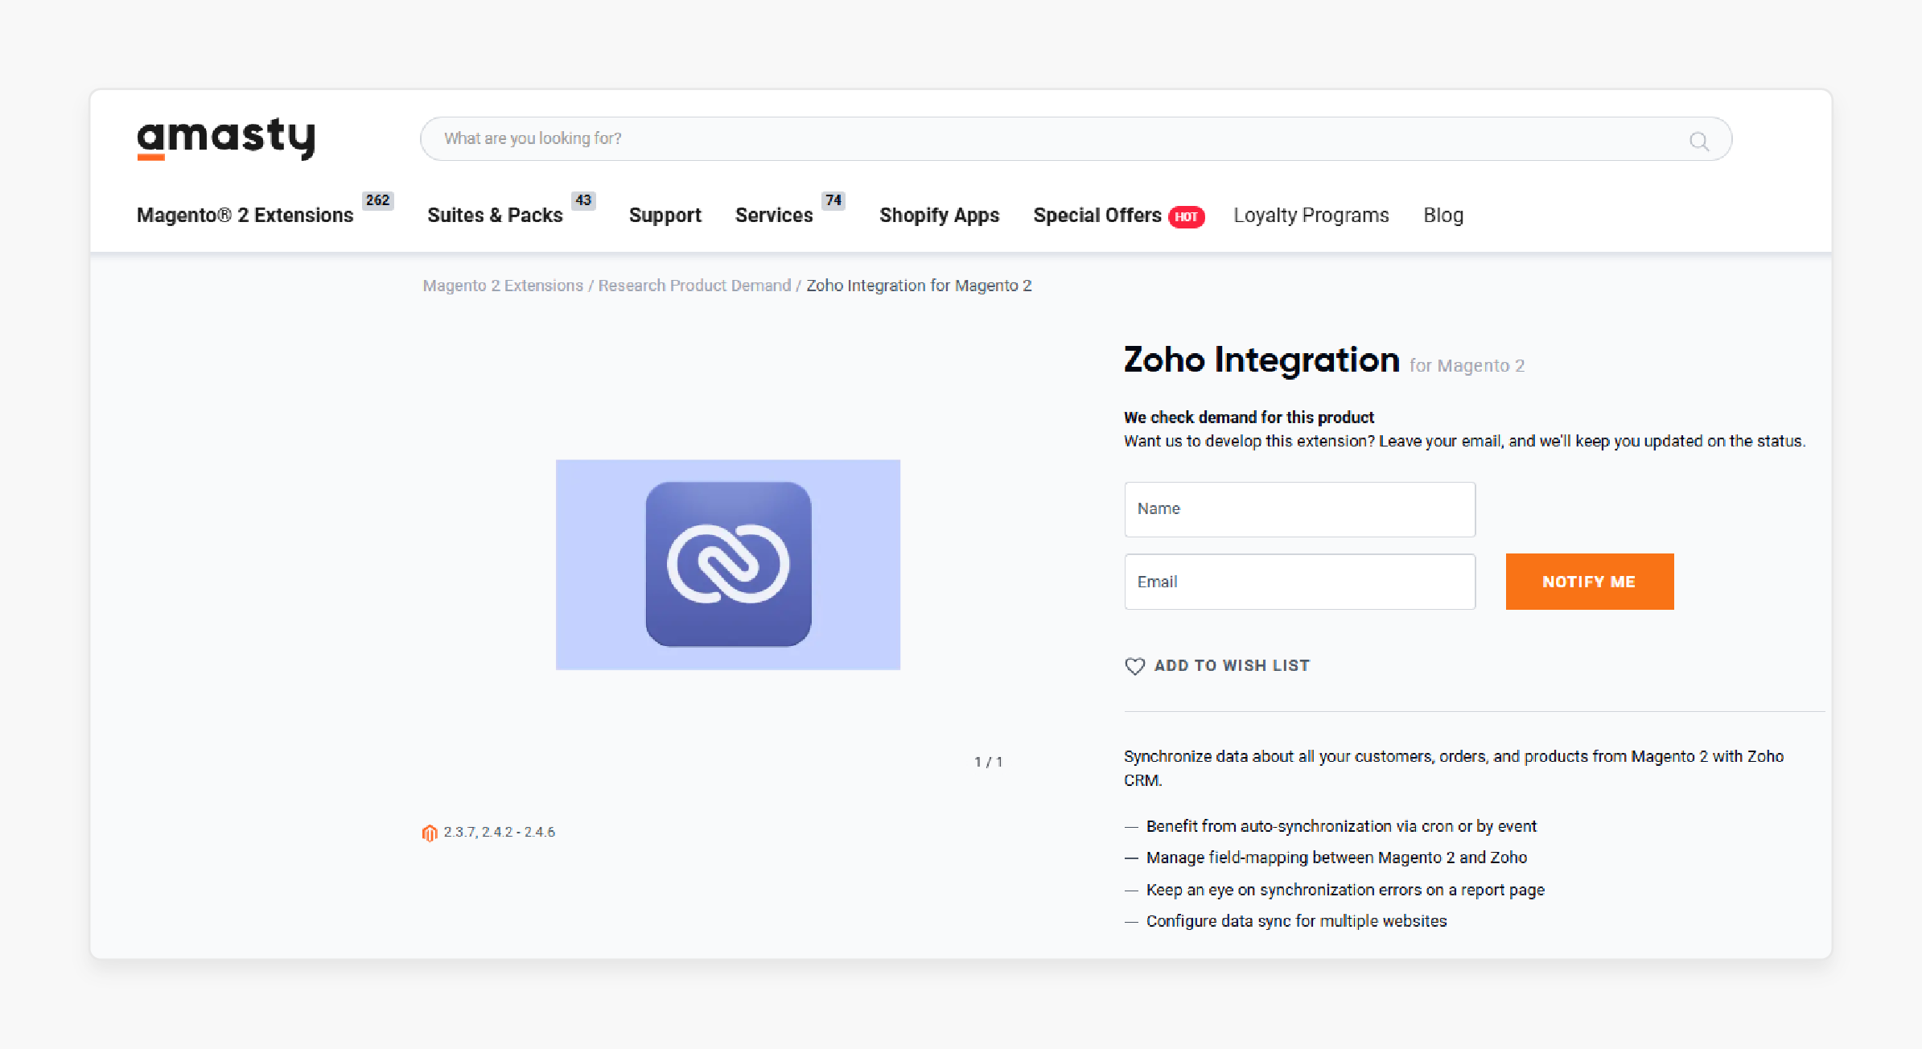Go to Shopify Apps
The width and height of the screenshot is (1922, 1049).
939,216
